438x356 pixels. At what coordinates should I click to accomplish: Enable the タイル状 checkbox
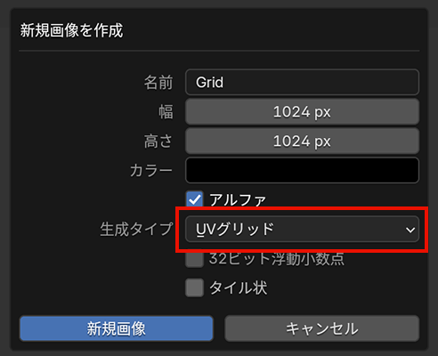tap(194, 287)
